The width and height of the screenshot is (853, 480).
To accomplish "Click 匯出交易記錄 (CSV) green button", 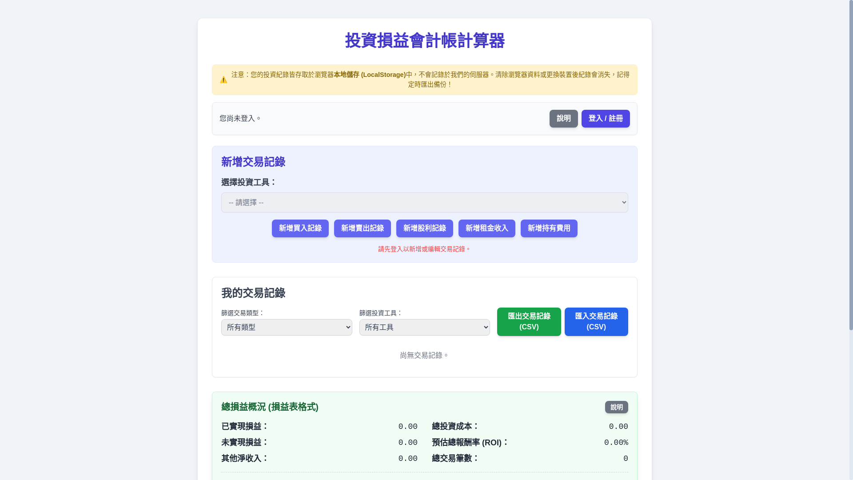I will tap(529, 322).
